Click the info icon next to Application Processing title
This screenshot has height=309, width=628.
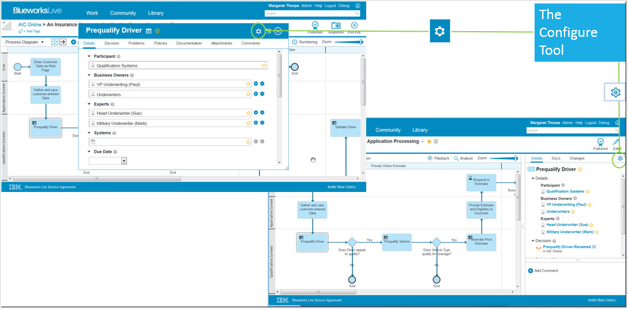pos(436,141)
